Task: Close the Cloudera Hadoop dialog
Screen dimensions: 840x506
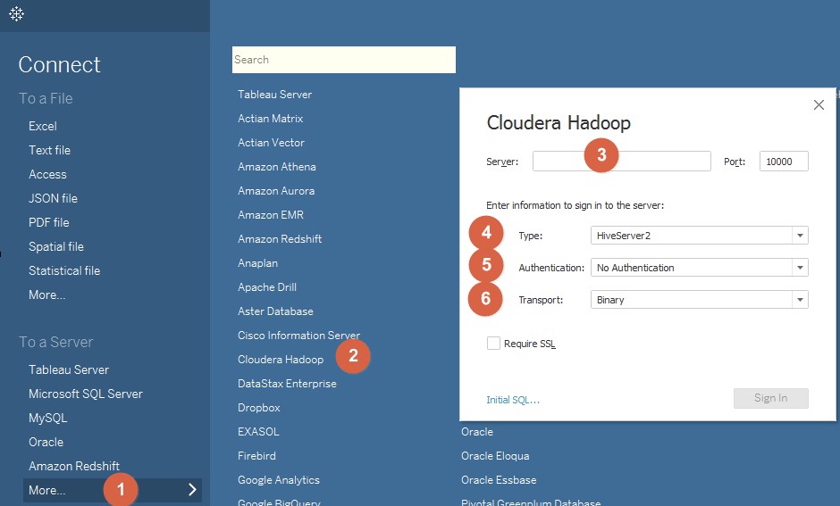Action: 819,104
